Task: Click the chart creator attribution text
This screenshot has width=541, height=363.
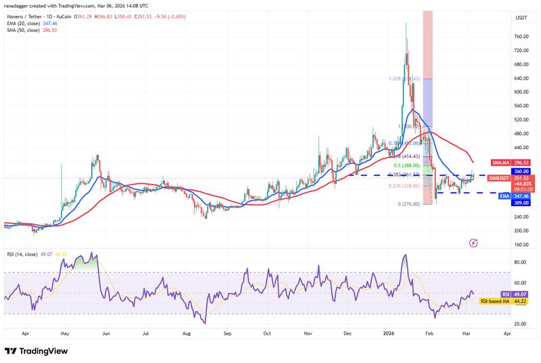Action: point(76,6)
